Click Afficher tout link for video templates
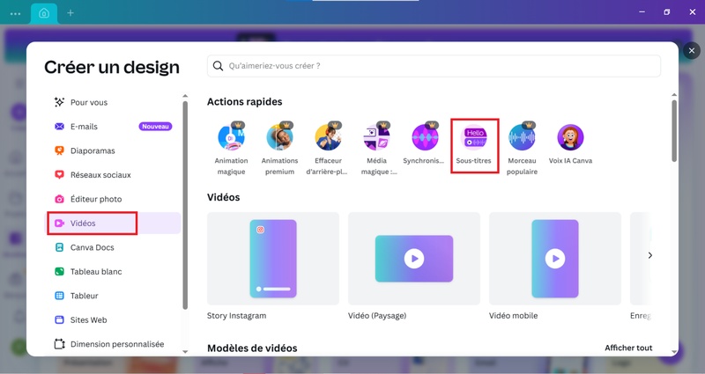Screen dimensions: 705x374 (628, 348)
